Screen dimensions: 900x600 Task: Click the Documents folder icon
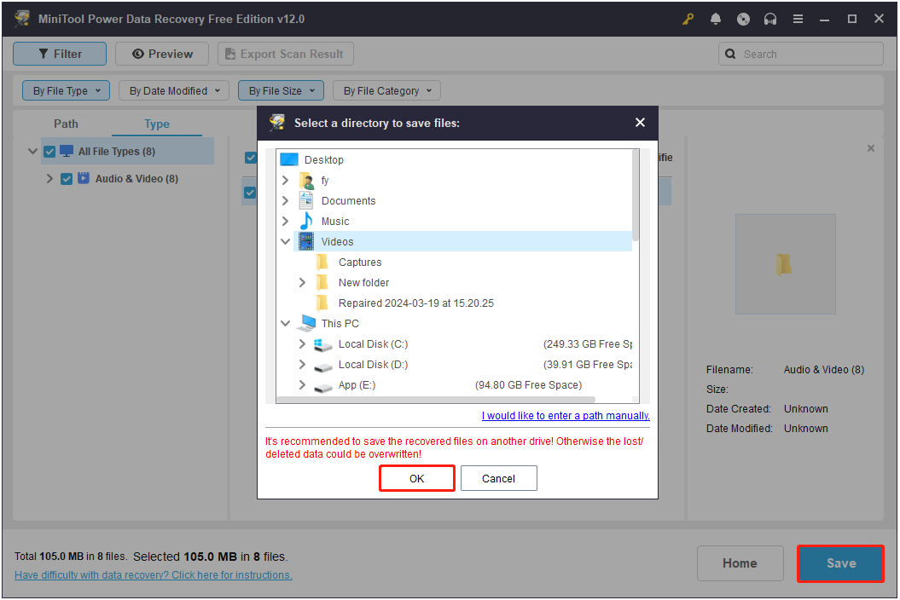[x=306, y=201]
